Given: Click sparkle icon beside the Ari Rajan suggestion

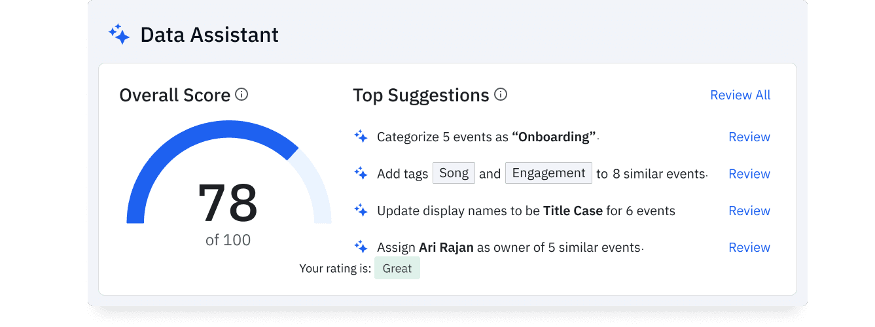Looking at the screenshot, I should [361, 247].
